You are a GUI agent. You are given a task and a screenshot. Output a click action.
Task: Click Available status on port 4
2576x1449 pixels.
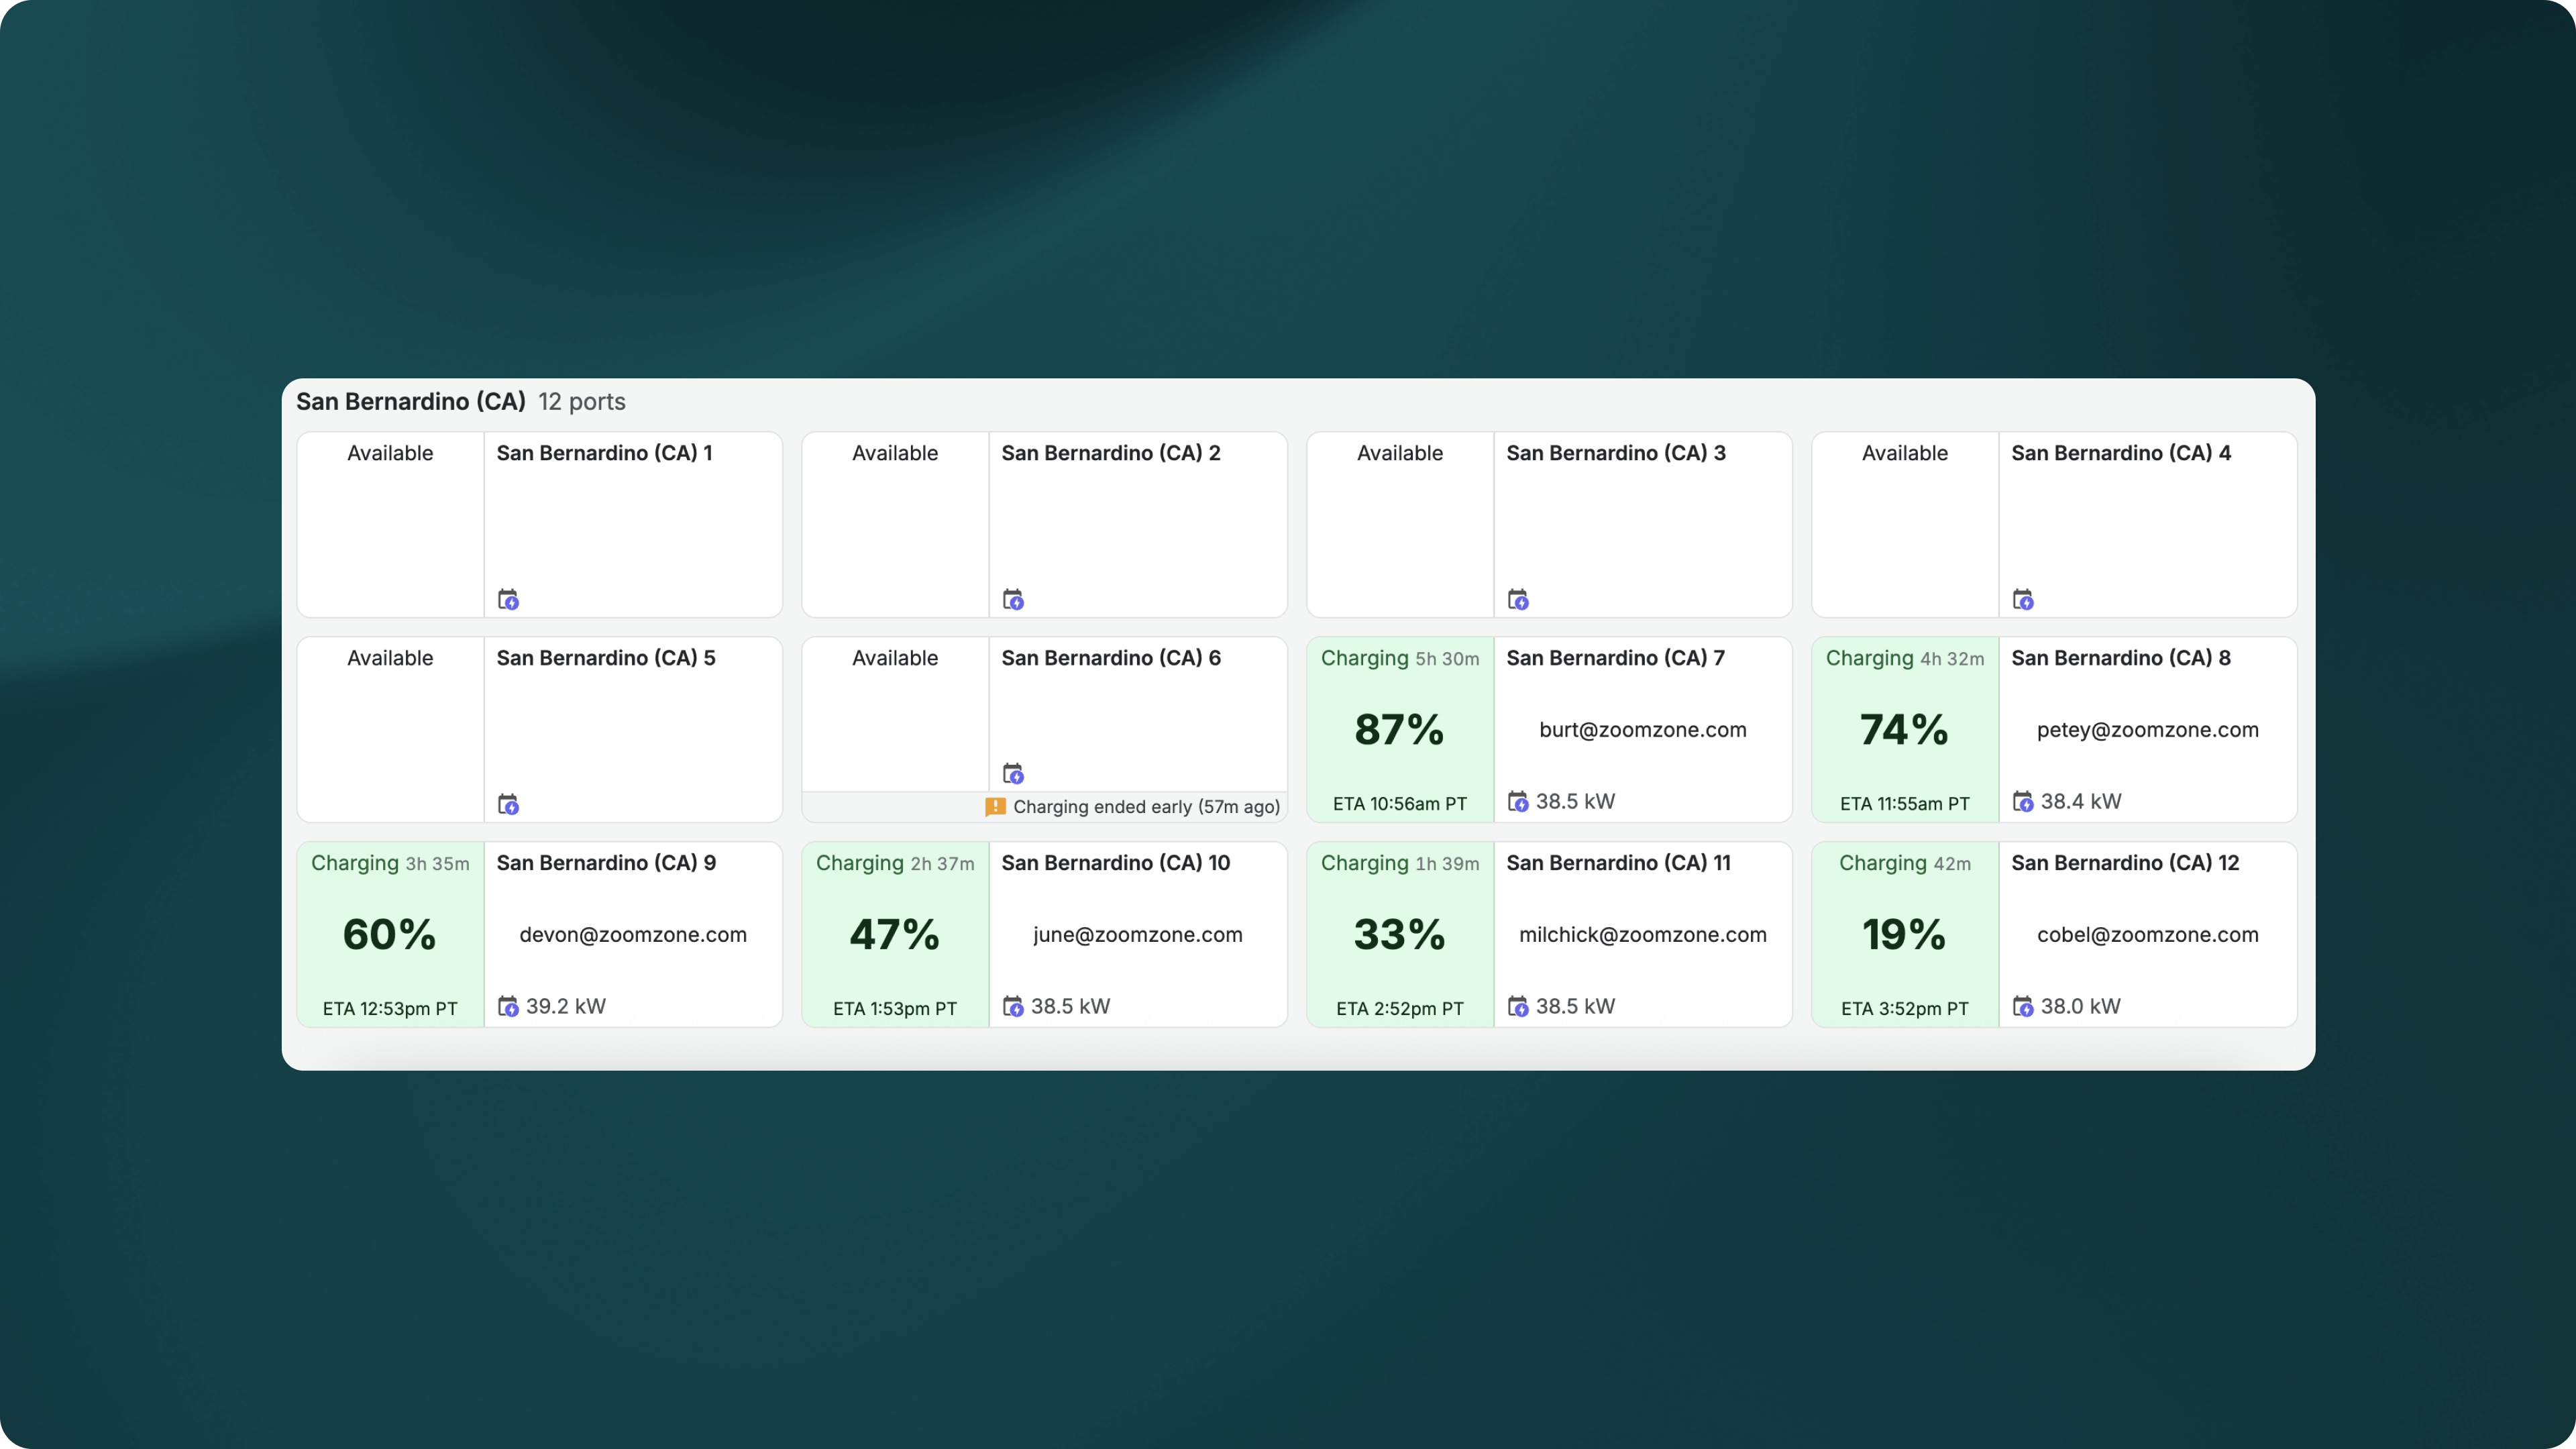click(x=1904, y=453)
